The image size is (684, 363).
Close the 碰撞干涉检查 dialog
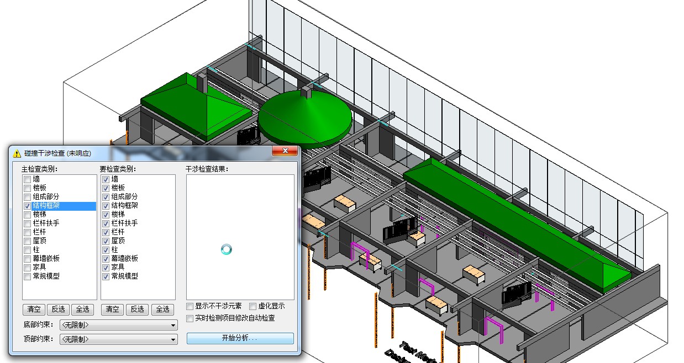coord(285,151)
